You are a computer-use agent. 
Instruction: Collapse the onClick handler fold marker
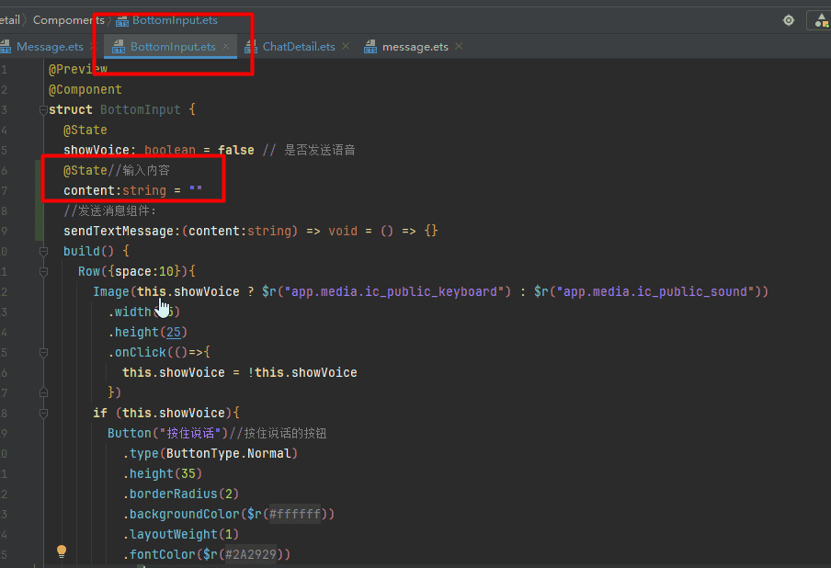tap(42, 353)
